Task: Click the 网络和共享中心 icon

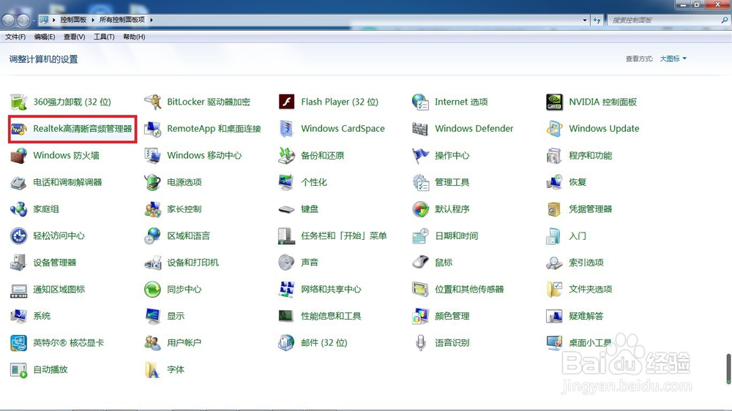Action: (286, 290)
